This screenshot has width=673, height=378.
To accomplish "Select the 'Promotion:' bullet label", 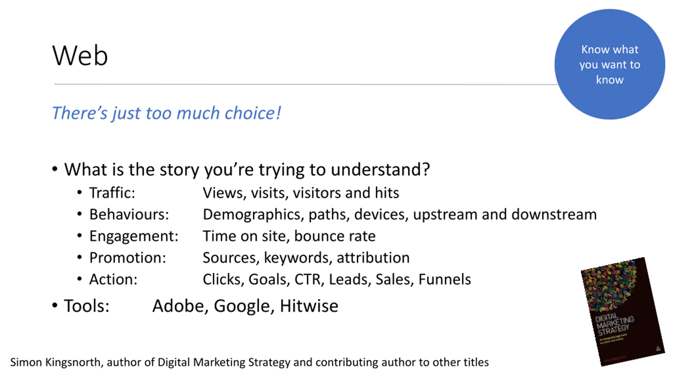I will [x=128, y=258].
